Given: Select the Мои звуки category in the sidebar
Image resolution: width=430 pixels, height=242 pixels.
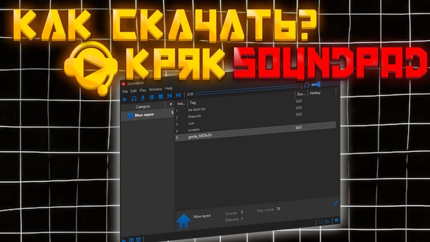Looking at the screenshot, I should tap(147, 115).
